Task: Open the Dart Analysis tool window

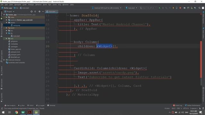Action: [x=10, y=105]
